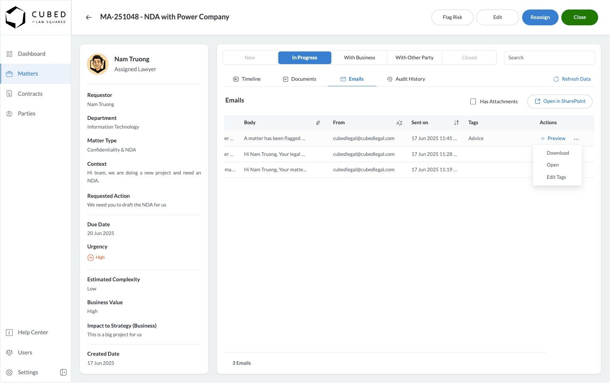Click the eye Preview icon in first row
The height and width of the screenshot is (383, 610).
tap(543, 138)
